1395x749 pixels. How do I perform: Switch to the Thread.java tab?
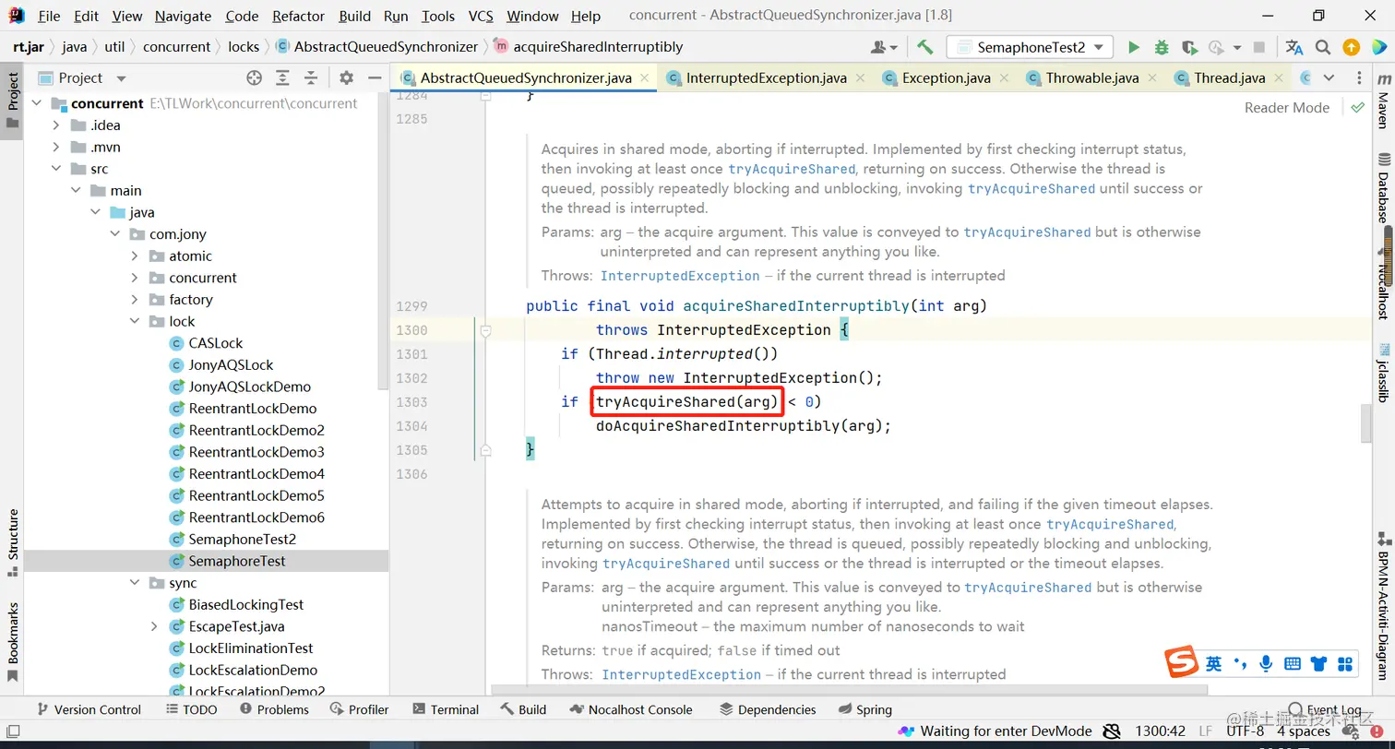tap(1229, 78)
